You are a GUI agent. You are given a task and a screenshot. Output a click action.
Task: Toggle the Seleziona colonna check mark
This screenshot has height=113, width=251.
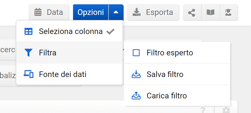[x=110, y=31]
